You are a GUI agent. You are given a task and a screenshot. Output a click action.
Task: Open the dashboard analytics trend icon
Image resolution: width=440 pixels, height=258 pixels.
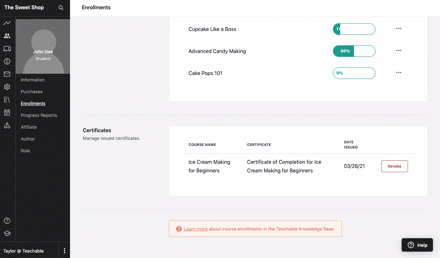7,23
